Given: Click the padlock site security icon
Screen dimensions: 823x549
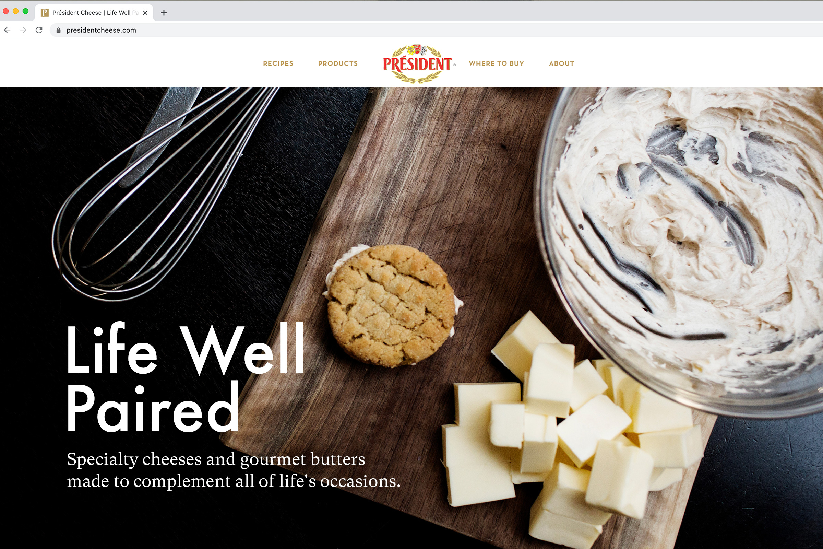Looking at the screenshot, I should 58,31.
